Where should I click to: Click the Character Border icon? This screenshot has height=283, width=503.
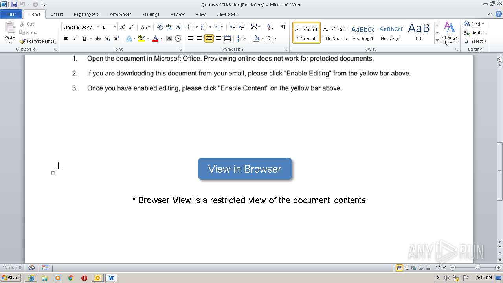click(178, 27)
